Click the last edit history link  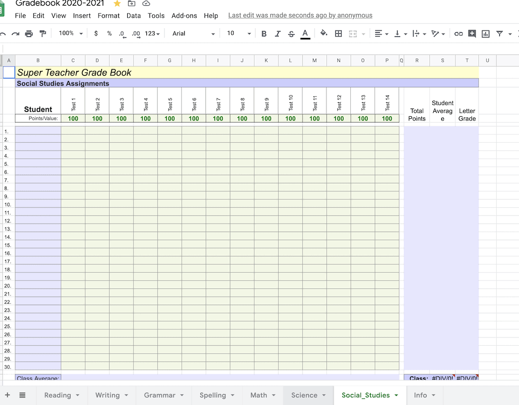(x=300, y=16)
